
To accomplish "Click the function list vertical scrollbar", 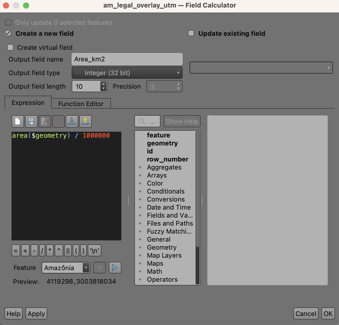I will (x=198, y=190).
